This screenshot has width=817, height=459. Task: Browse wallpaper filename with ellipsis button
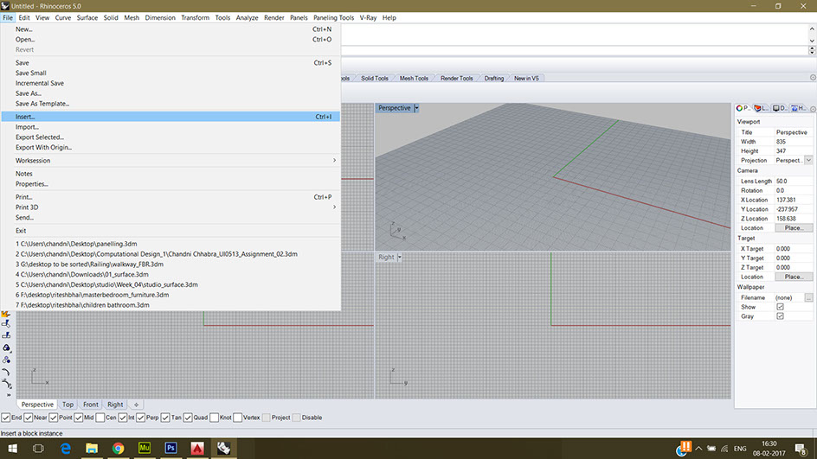[808, 297]
